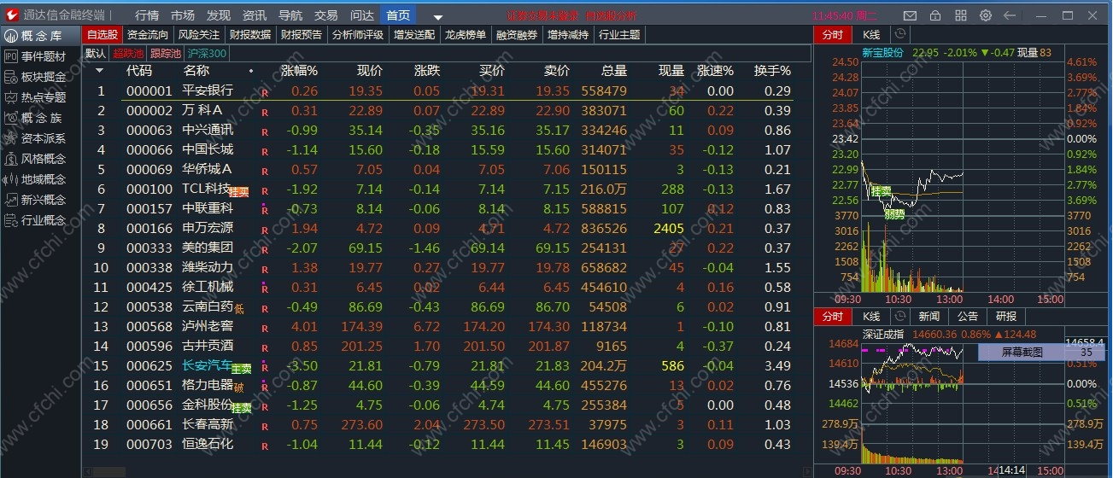The image size is (1113, 478).
Task: Click the history clock icon beside lower K线
Action: pyautogui.click(x=899, y=317)
